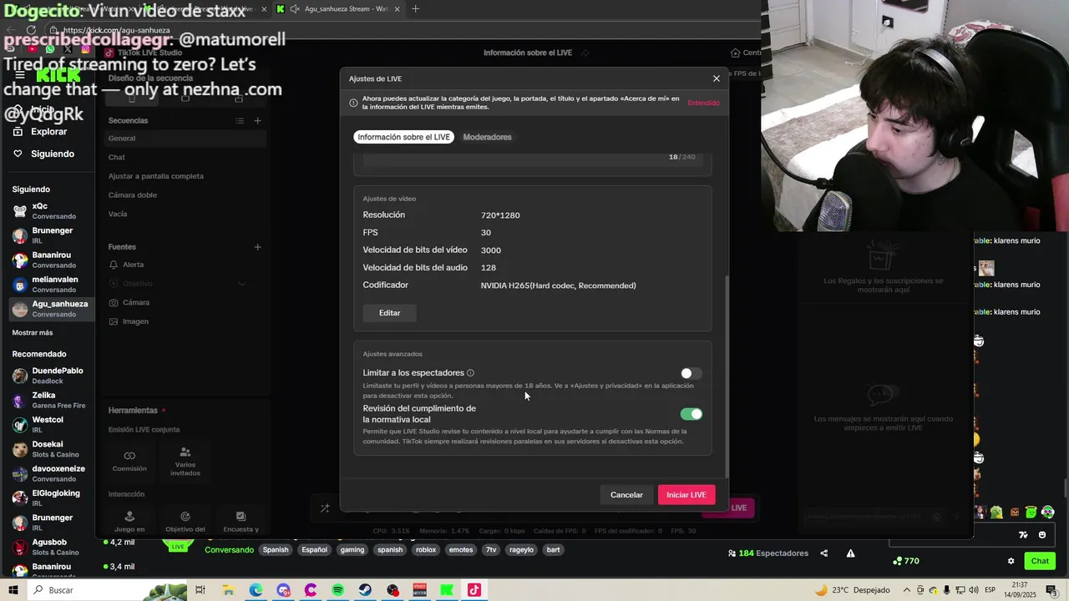
Task: Select the Información sobre el LIVE tab
Action: click(403, 137)
